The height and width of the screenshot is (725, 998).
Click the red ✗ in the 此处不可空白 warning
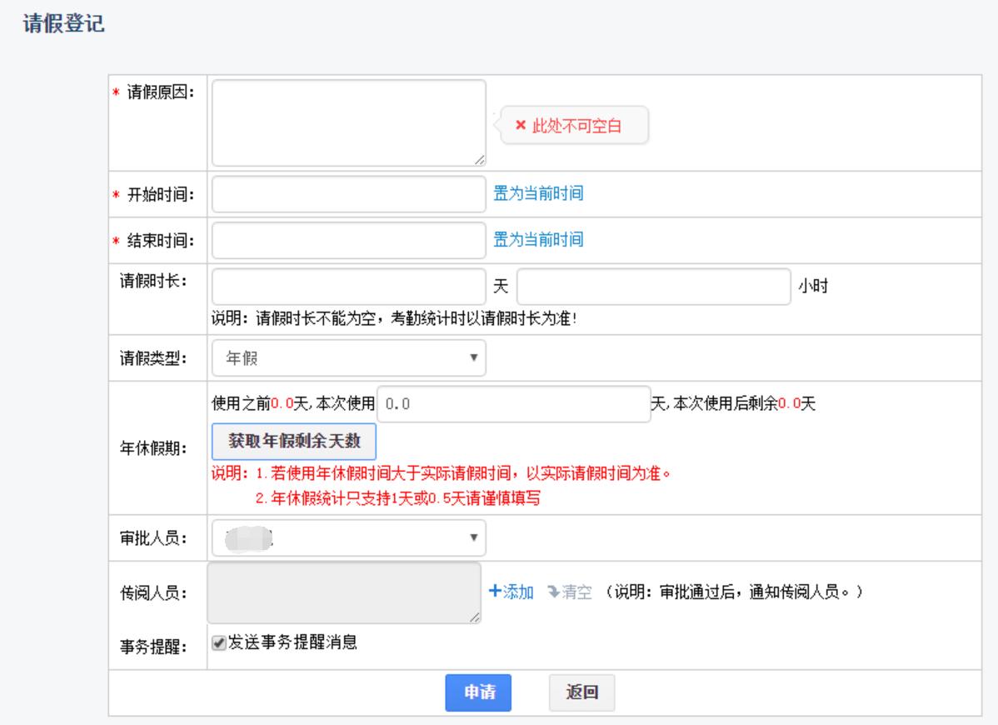pos(521,127)
